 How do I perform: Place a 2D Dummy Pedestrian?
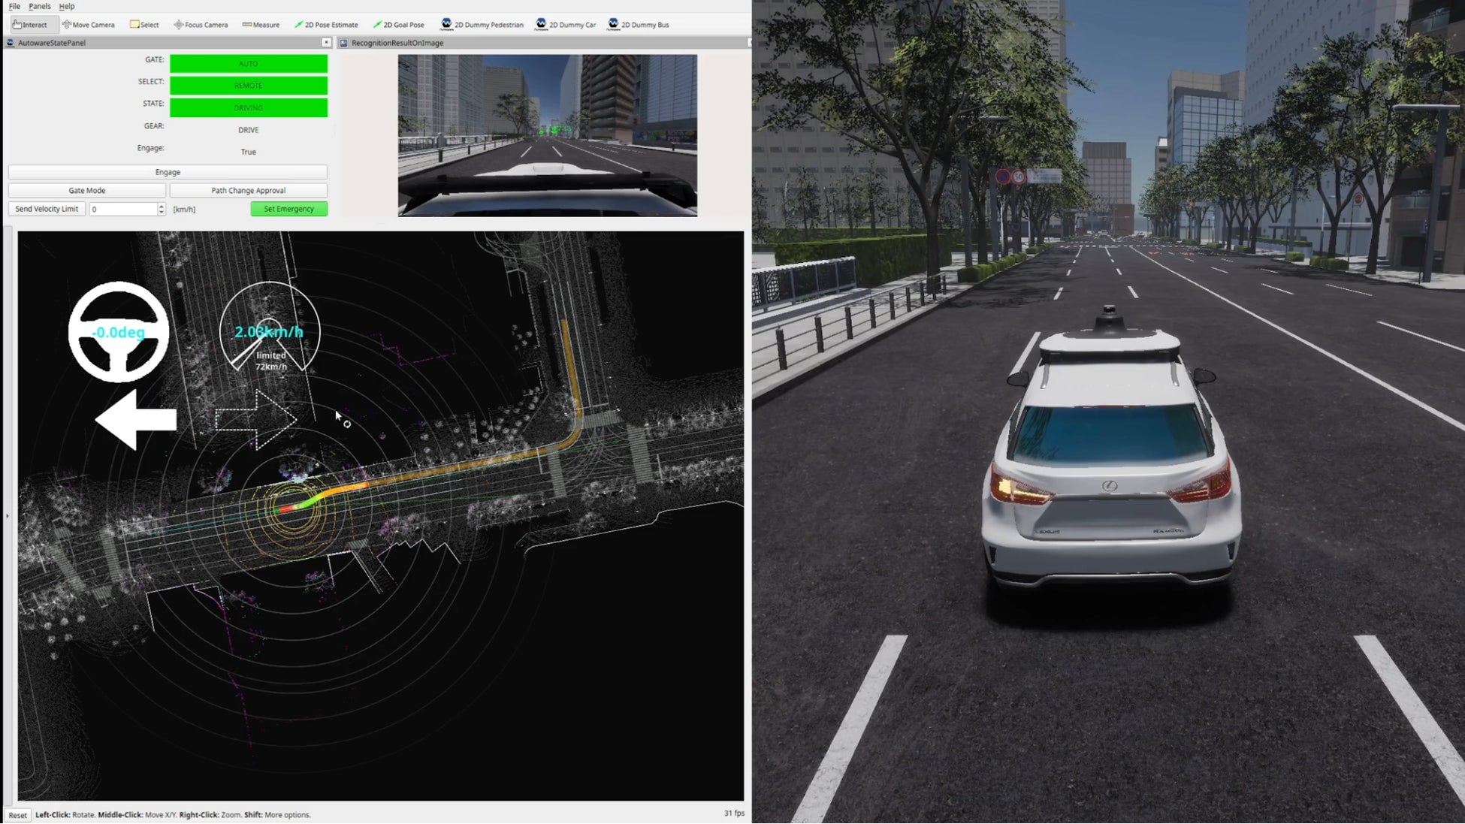482,25
